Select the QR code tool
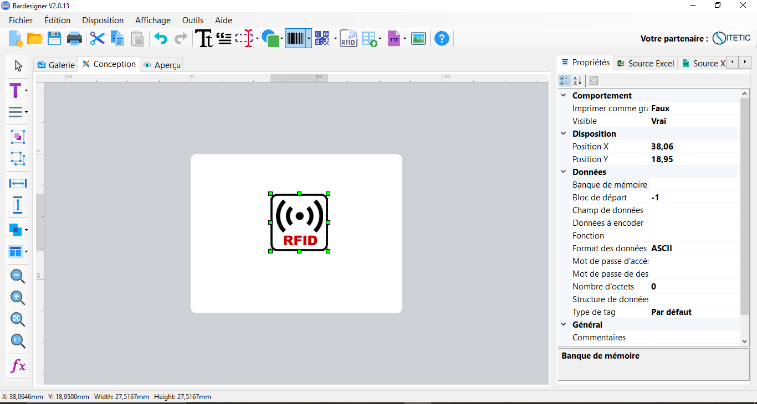This screenshot has width=757, height=404. 321,39
